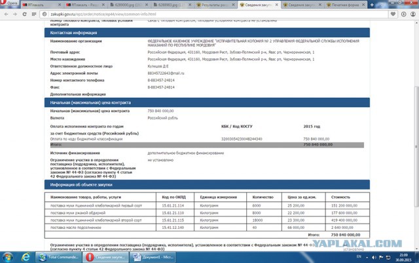Open the Speed Dial grid icon
The width and height of the screenshot is (419, 263).
(34, 14)
